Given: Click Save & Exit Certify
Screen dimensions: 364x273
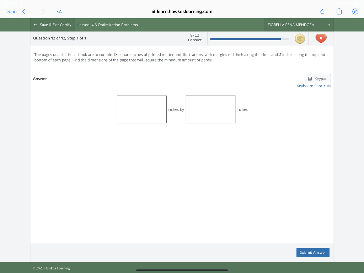Looking at the screenshot, I should pyautogui.click(x=55, y=25).
